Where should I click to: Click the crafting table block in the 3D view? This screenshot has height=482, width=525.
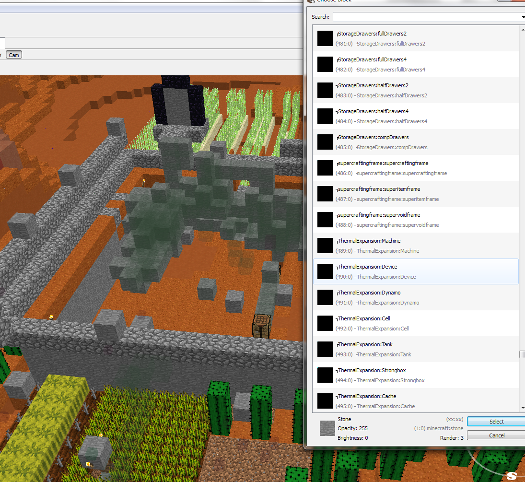click(261, 326)
